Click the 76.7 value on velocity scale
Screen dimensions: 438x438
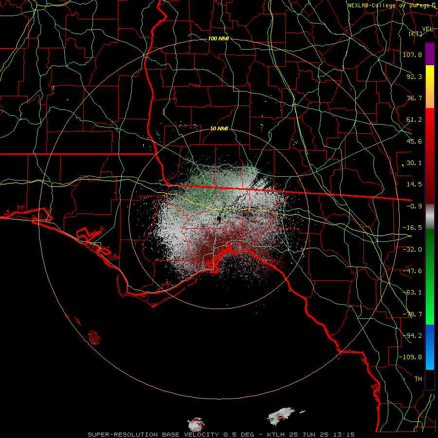414,98
